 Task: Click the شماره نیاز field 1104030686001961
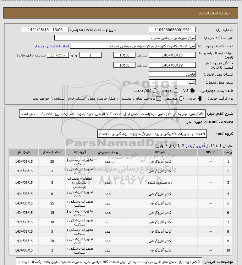tap(172, 29)
